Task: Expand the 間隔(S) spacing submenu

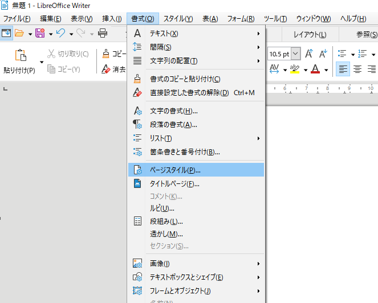Action: 196,47
